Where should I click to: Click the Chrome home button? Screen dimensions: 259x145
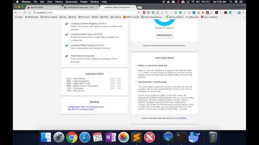pyautogui.click(x=30, y=12)
